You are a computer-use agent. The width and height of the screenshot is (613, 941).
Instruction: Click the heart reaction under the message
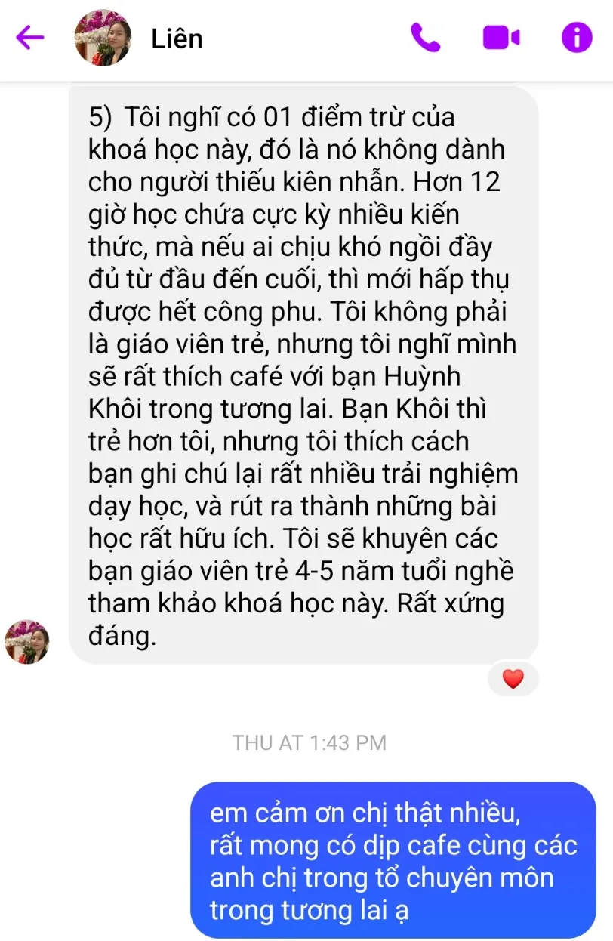click(513, 679)
